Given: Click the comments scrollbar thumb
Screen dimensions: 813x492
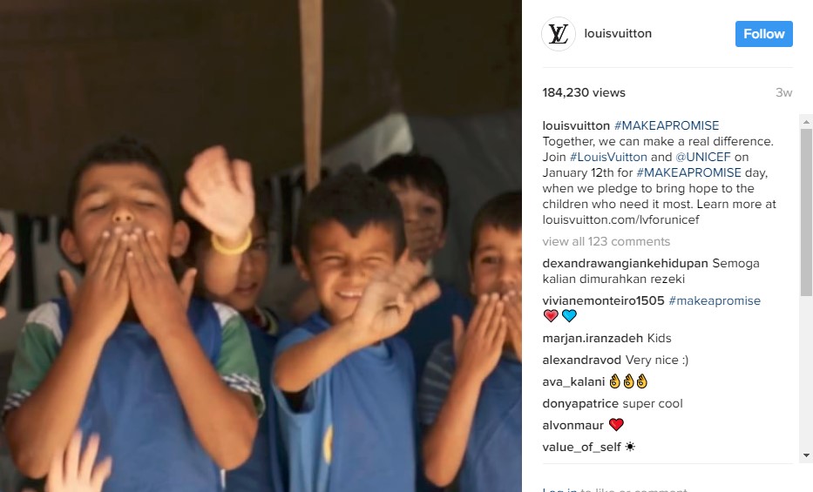Looking at the screenshot, I should click(x=806, y=212).
